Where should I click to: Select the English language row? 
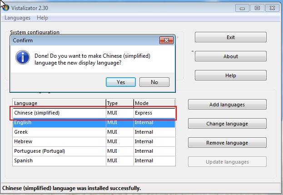94,123
